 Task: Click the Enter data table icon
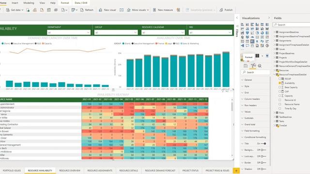49,10
